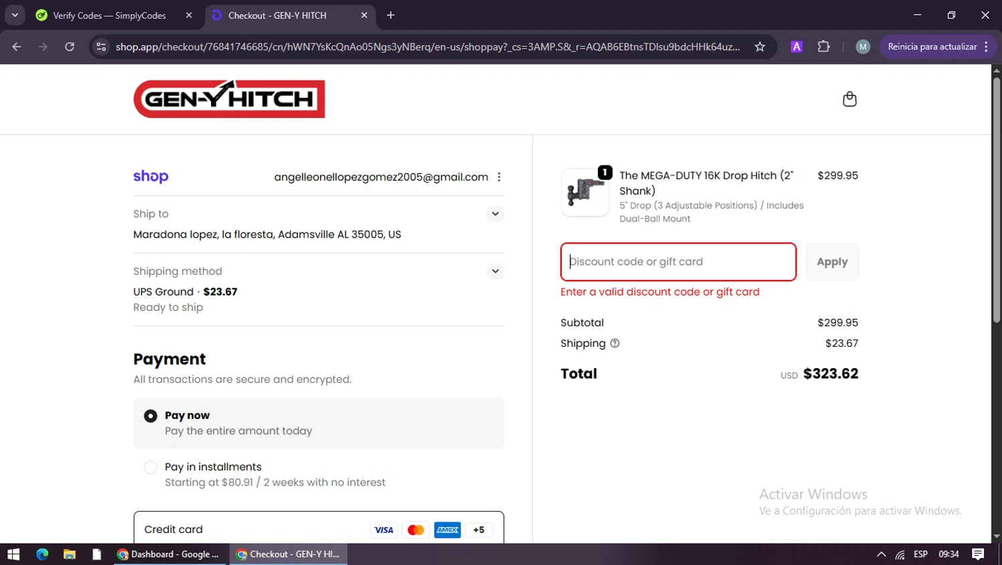Click the shipping info help icon
1002x565 pixels.
(615, 343)
